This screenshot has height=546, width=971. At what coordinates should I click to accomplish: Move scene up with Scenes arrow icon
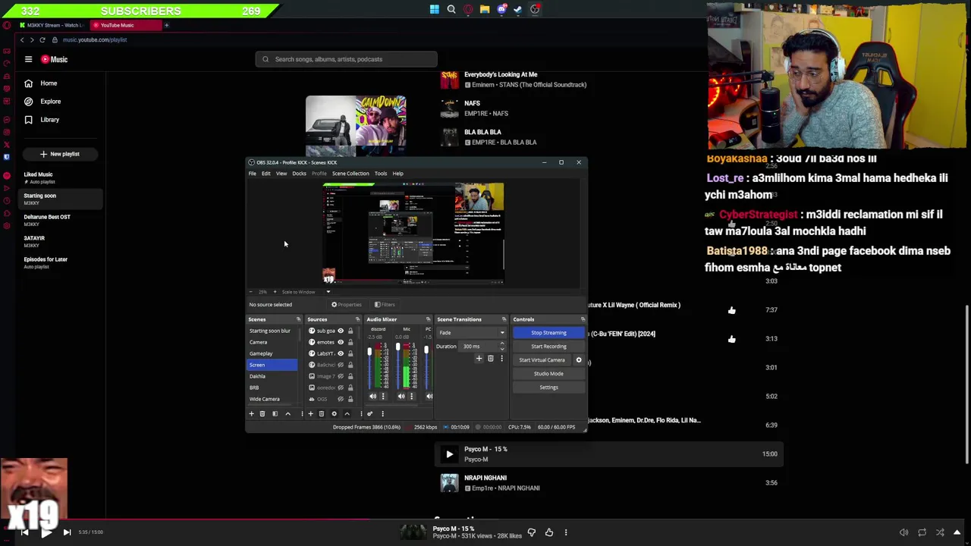point(288,414)
